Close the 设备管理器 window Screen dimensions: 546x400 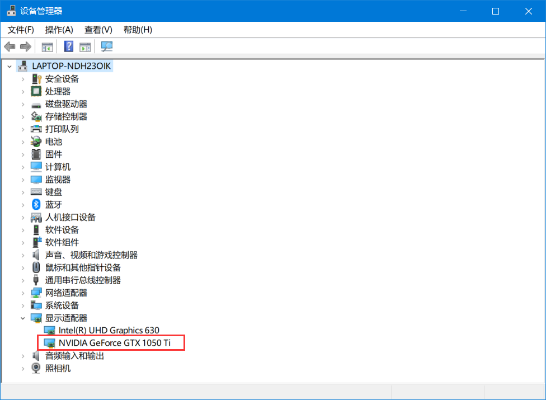529,11
